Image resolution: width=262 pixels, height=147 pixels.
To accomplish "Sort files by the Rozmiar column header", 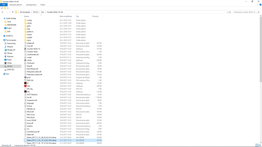I will coord(95,16).
